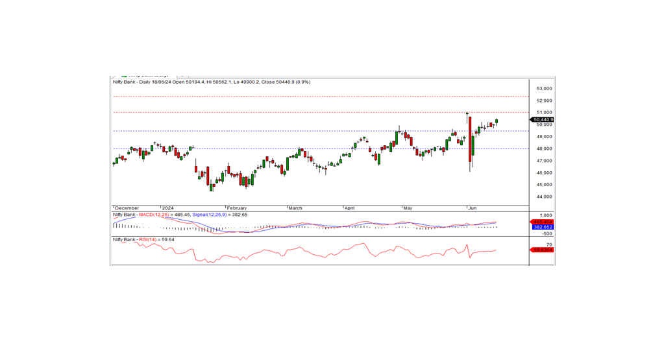The image size is (664, 345).
Task: Click the 52,000 price axis label
Action: (544, 101)
